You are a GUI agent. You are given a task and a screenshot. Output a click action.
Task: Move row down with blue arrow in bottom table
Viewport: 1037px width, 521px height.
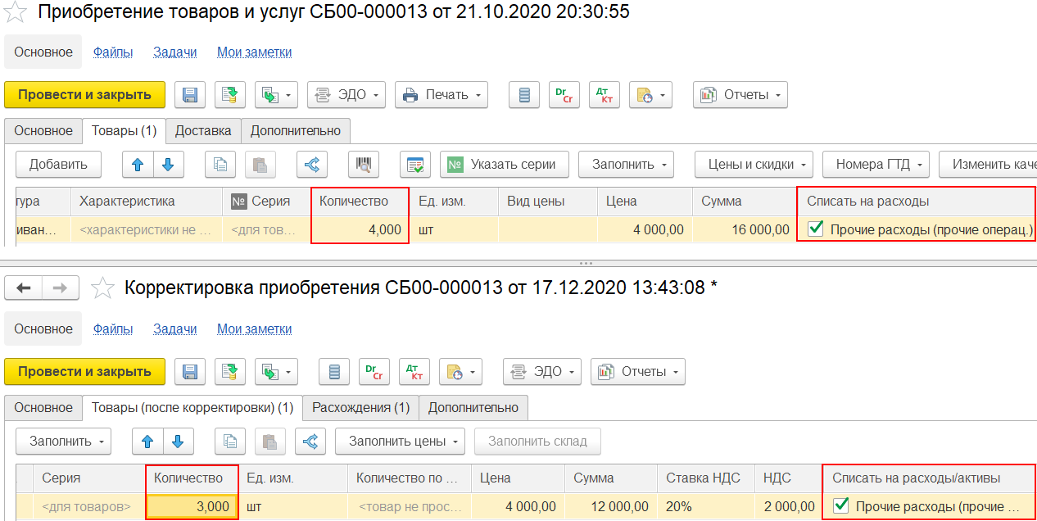click(179, 441)
